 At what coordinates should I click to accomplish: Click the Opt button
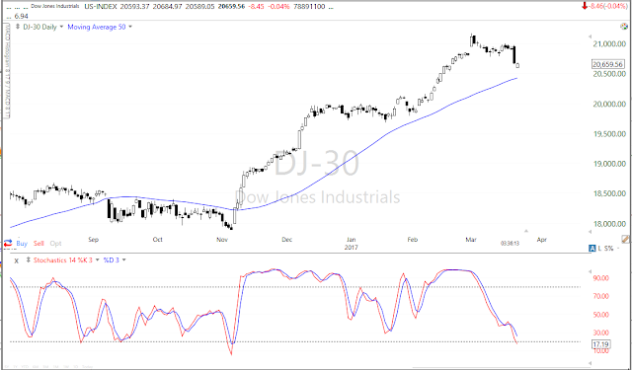55,243
